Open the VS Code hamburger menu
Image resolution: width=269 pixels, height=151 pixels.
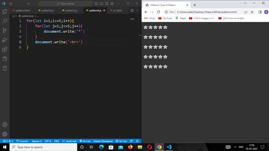point(11,4)
